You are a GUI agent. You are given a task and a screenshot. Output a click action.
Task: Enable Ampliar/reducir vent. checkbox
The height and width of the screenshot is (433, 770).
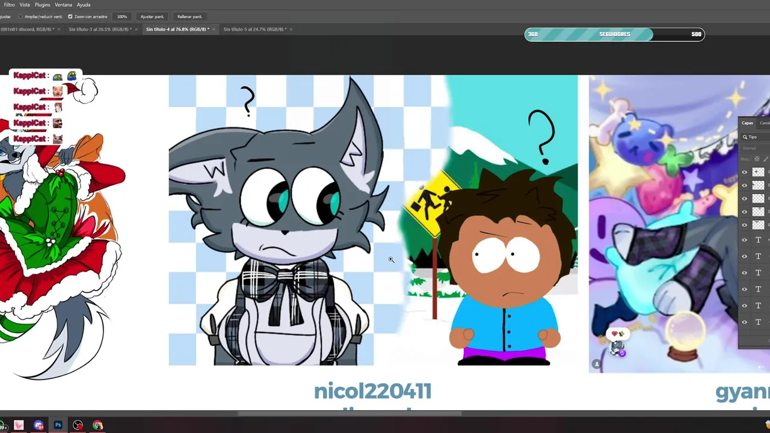20,17
